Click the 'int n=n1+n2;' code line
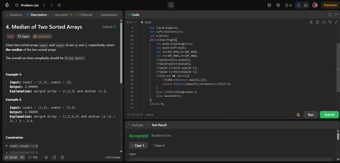 click(x=159, y=36)
